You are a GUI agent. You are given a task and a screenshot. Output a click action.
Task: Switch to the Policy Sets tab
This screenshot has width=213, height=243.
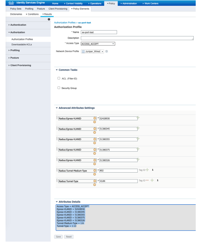pyautogui.click(x=16, y=9)
